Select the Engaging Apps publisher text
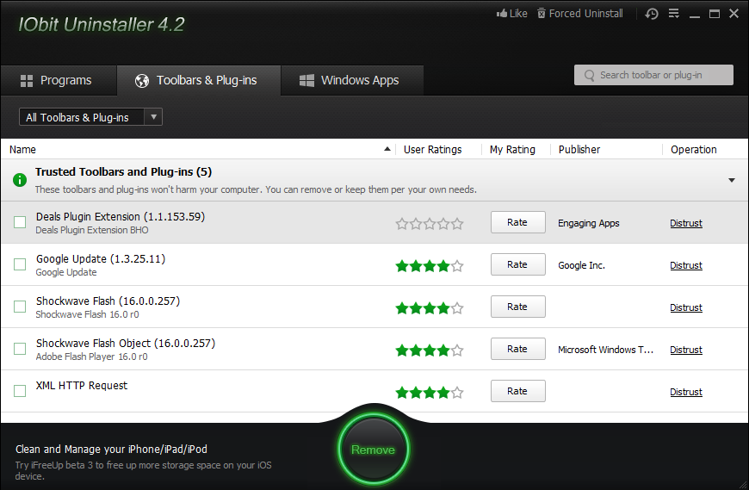The image size is (749, 490). [x=589, y=223]
